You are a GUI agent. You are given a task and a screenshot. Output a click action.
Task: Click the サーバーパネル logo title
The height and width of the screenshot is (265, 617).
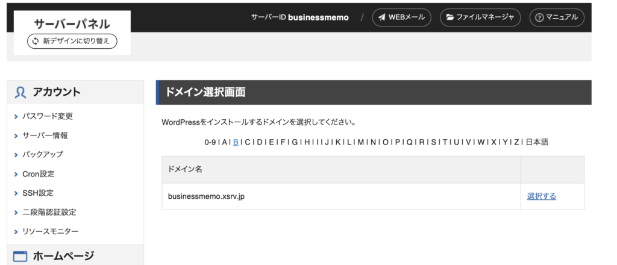72,24
